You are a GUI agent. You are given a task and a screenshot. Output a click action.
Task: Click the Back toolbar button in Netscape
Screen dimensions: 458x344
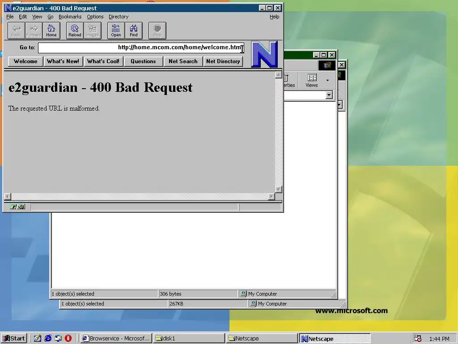click(x=17, y=31)
